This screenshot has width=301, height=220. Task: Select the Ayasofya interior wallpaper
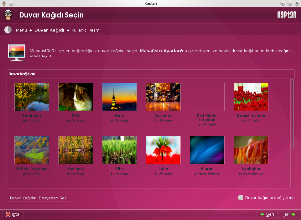click(x=163, y=97)
